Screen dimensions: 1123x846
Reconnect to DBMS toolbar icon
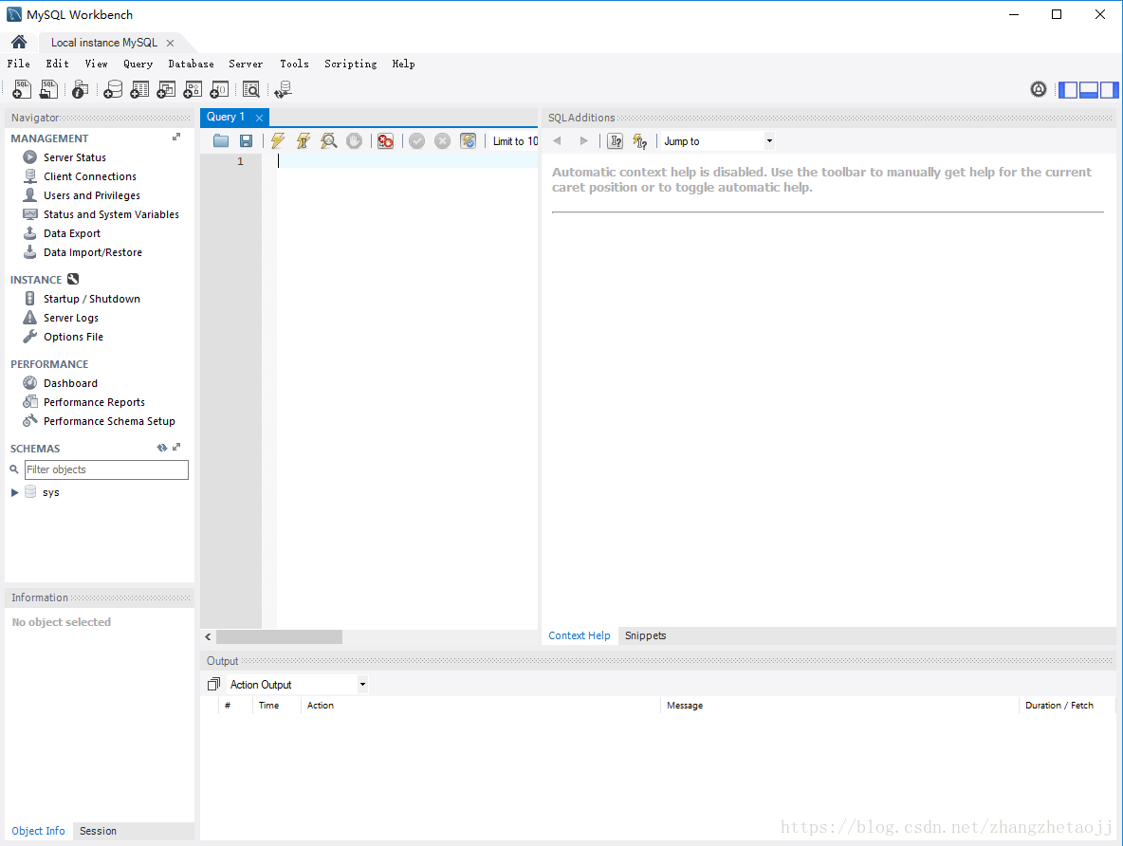pyautogui.click(x=283, y=89)
